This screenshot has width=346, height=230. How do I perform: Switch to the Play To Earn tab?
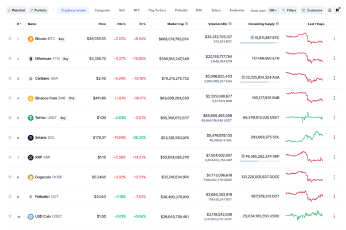click(x=157, y=10)
